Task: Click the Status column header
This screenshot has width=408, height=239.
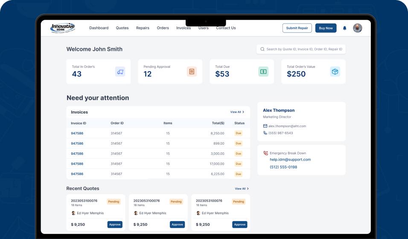Action: (x=239, y=123)
